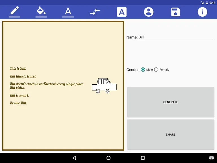Open the font style boxed A icon
The height and width of the screenshot is (163, 217).
coord(122,12)
